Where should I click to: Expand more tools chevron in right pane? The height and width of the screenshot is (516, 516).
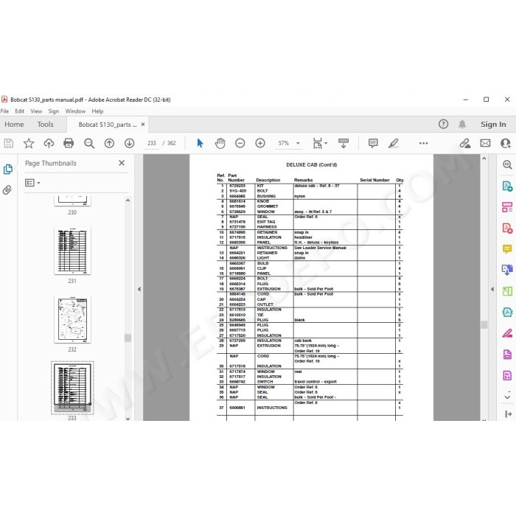[507, 397]
